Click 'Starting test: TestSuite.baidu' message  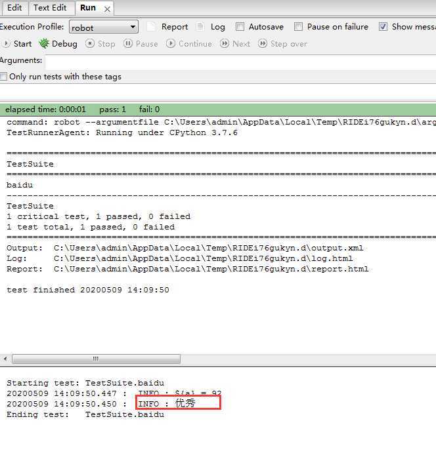(85, 383)
